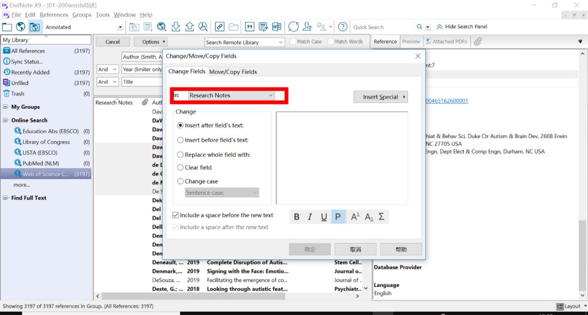Click the Open Link icon
Image resolution: width=588 pixels, height=315 pixels.
(x=219, y=27)
